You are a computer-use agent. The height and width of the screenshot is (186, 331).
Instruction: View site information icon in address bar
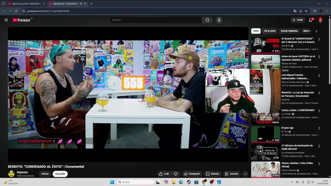coord(24,11)
